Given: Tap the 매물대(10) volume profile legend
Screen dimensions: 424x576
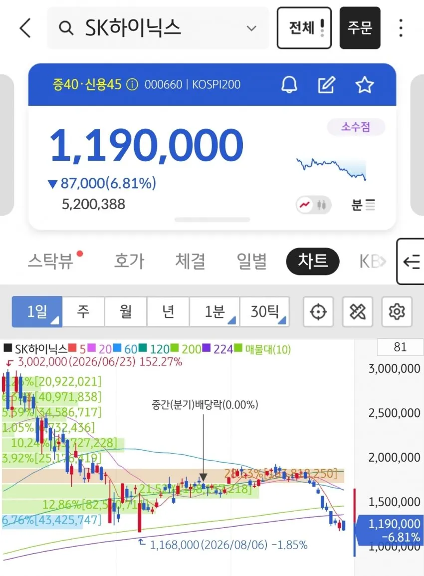Looking at the screenshot, I should (x=267, y=348).
